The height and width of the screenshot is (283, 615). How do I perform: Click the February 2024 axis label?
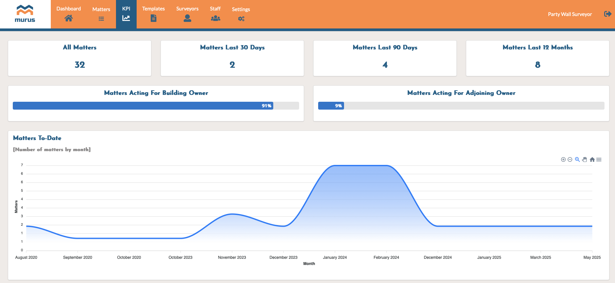click(x=386, y=257)
